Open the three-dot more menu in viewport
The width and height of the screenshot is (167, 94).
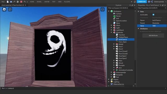tap(103, 9)
